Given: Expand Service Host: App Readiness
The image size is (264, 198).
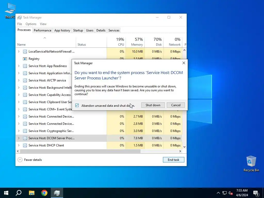Looking at the screenshot, I should pos(19,66).
